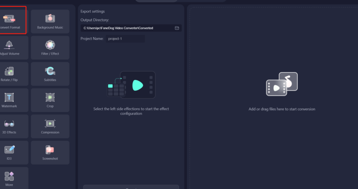The image size is (358, 189).
Task: Open the Convert Format tool
Action: coord(11,20)
